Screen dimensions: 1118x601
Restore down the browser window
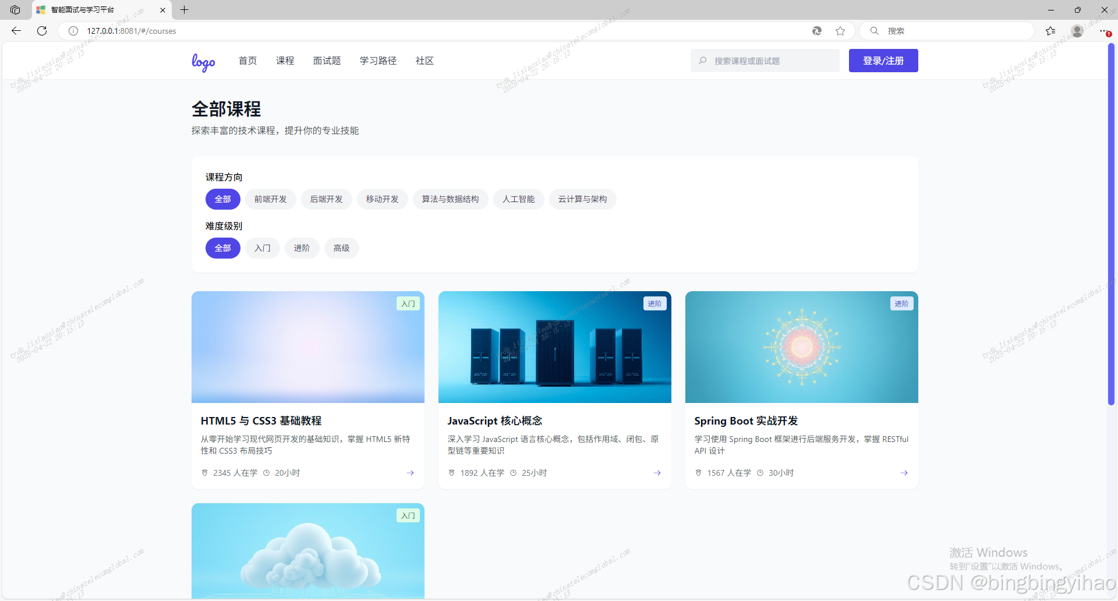[x=1077, y=10]
